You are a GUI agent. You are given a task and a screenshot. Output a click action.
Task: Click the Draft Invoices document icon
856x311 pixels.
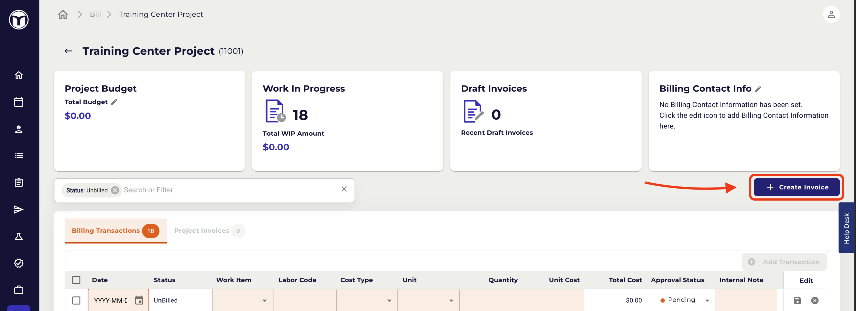[473, 111]
